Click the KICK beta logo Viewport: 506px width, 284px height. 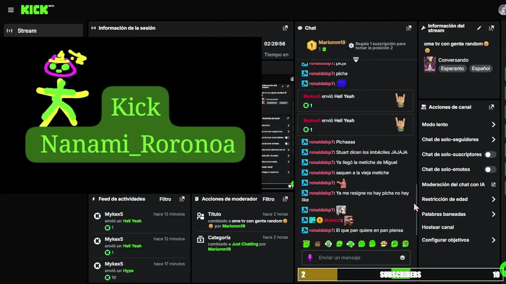click(37, 9)
